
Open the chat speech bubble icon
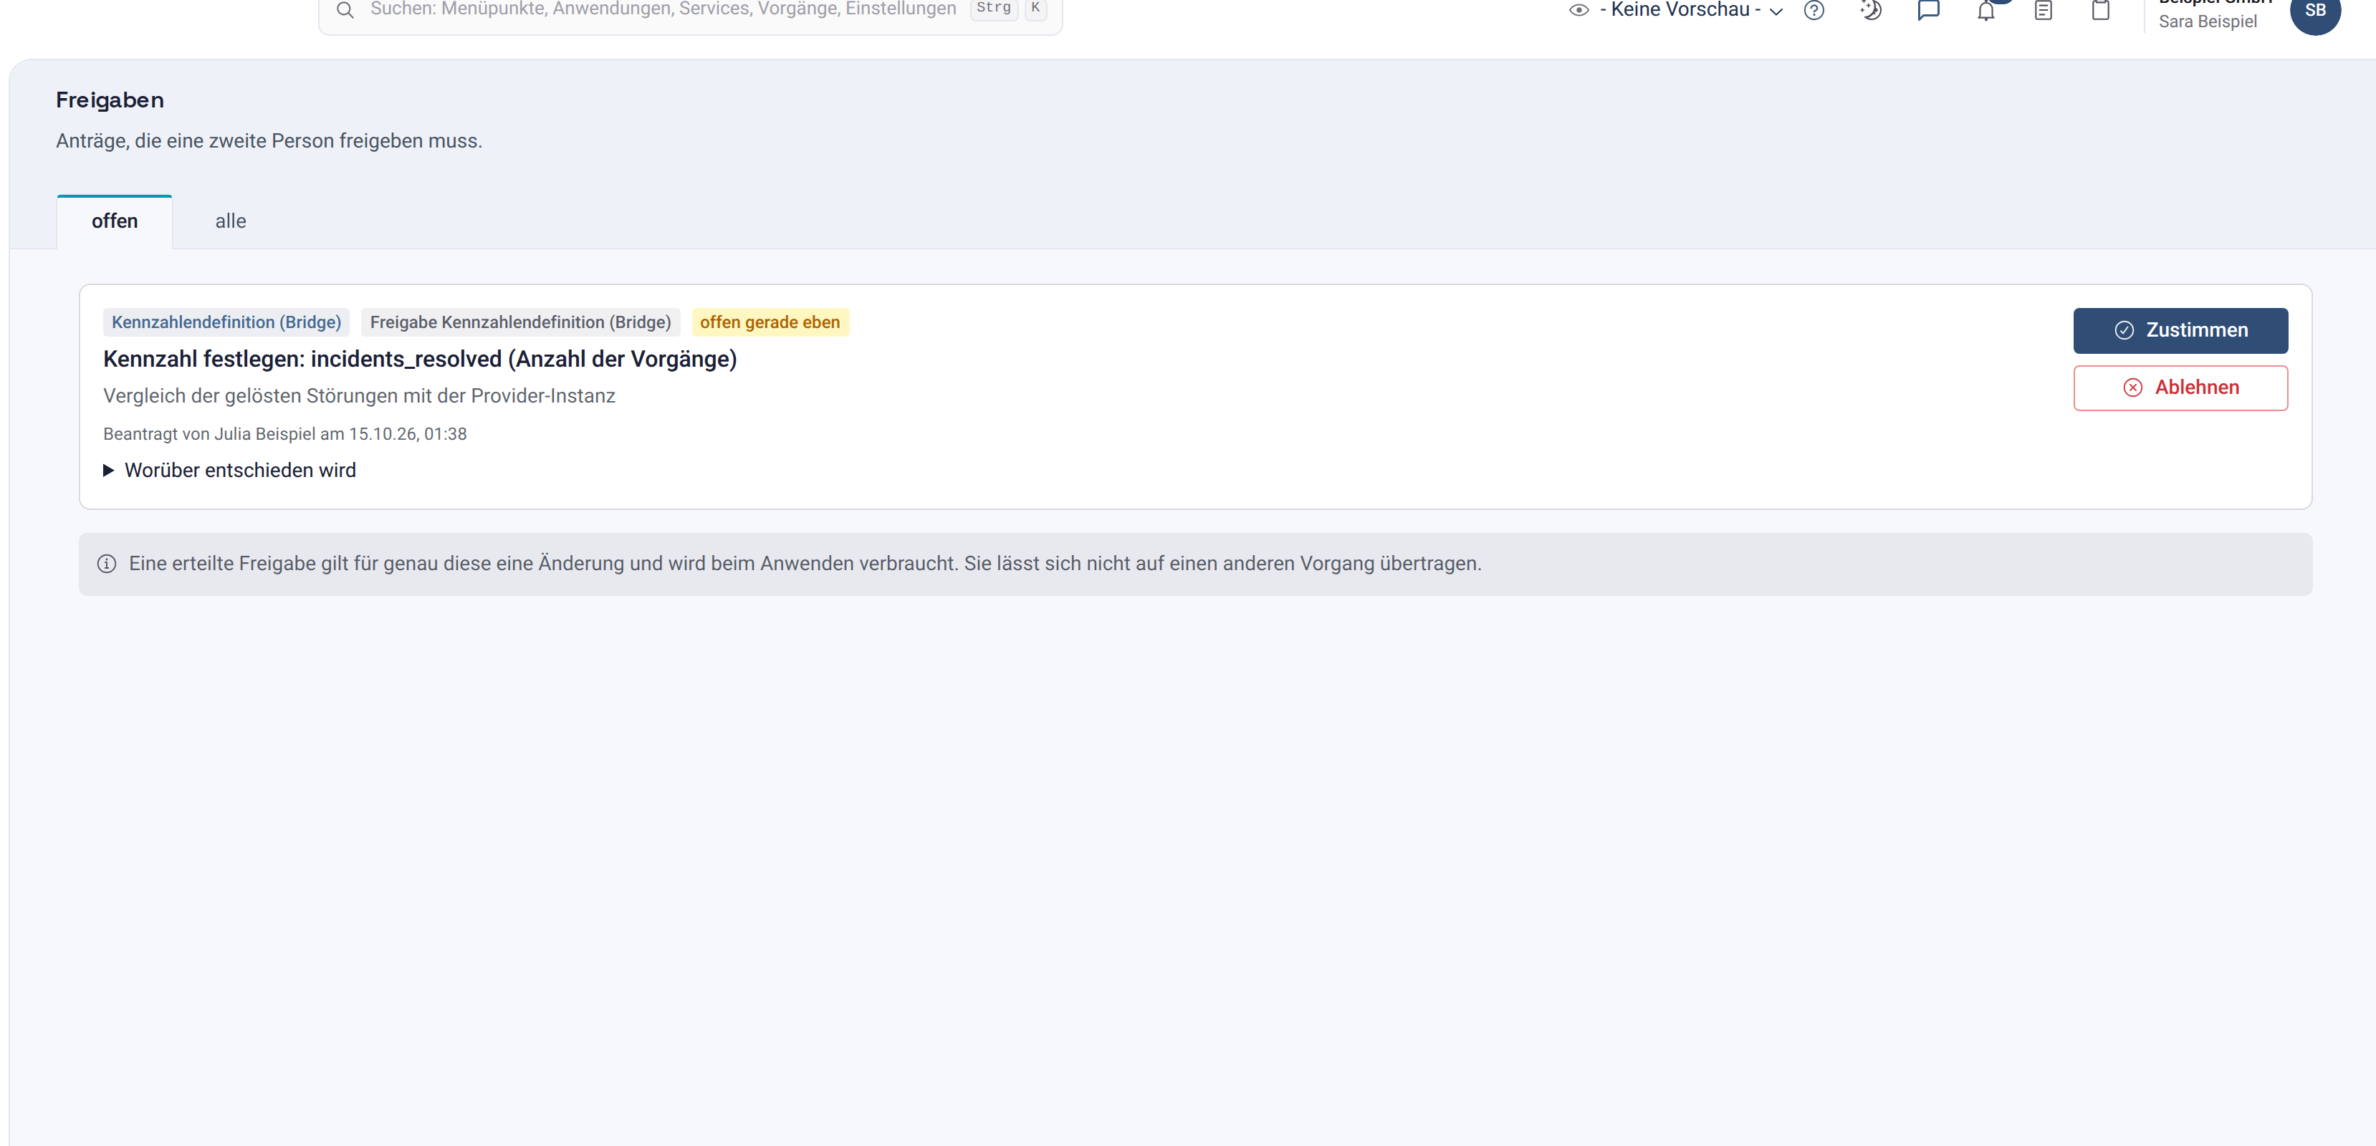[x=1929, y=10]
